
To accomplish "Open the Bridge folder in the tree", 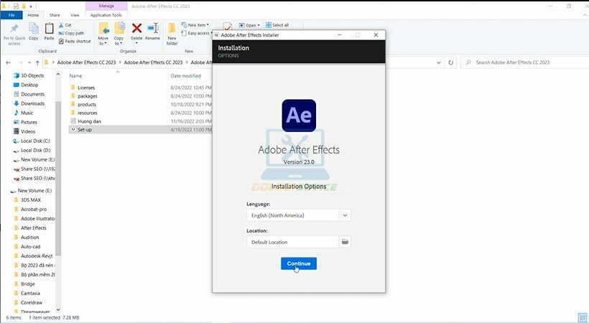I will (27, 284).
